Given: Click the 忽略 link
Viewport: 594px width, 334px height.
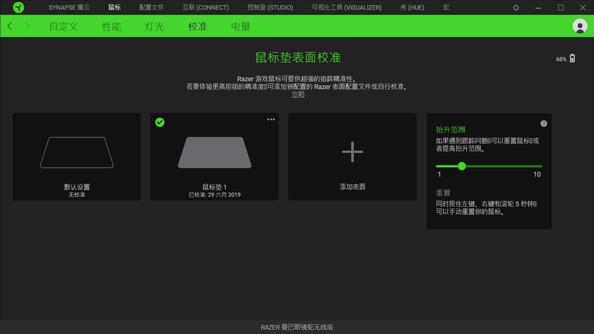Looking at the screenshot, I should pyautogui.click(x=297, y=95).
